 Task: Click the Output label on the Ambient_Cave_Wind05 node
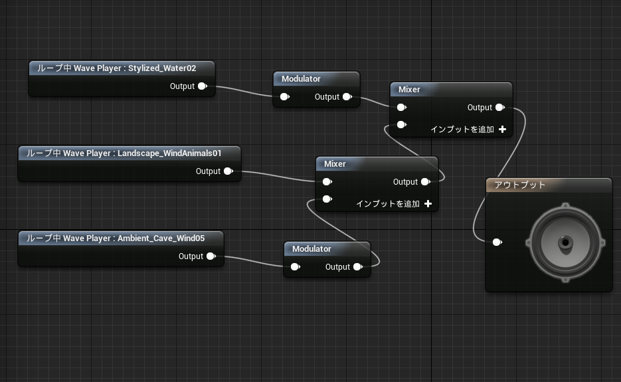click(x=191, y=256)
